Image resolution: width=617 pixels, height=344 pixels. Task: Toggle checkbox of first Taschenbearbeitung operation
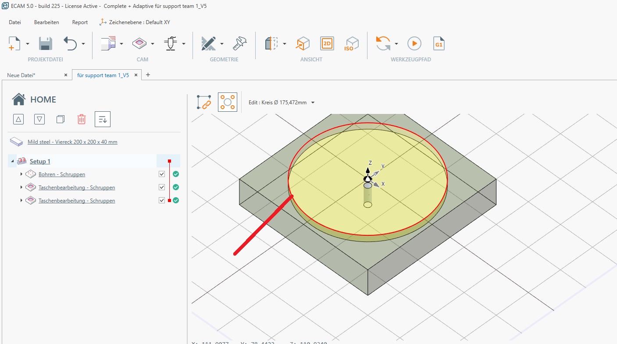(x=162, y=188)
